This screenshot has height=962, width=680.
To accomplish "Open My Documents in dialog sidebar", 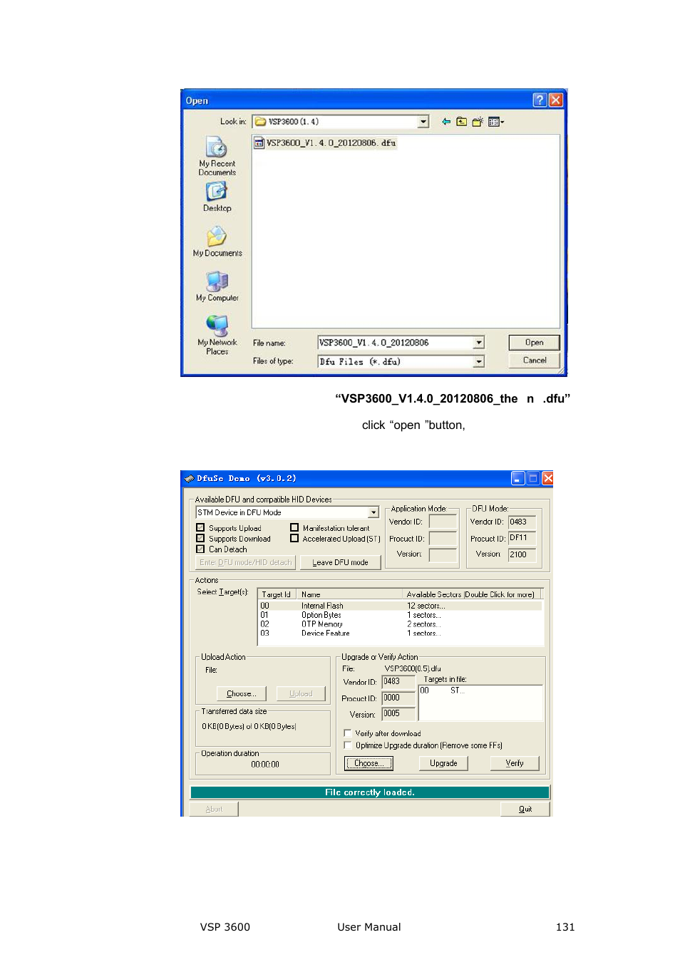I will pyautogui.click(x=217, y=242).
